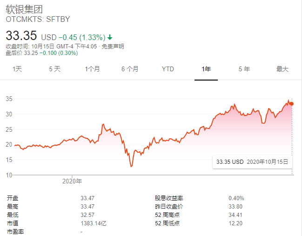Select the YTD range tab
This screenshot has height=236, width=302.
coord(168,69)
